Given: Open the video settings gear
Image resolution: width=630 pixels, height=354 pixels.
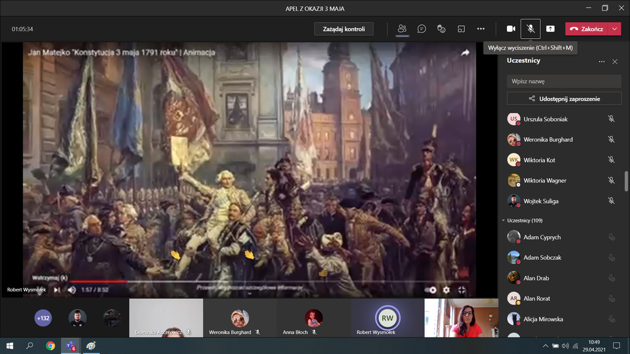Looking at the screenshot, I should [x=447, y=290].
